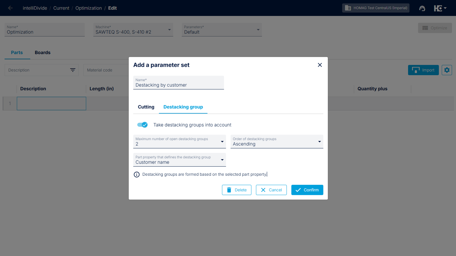
Task: Click the Cancel button
Action: (271, 190)
